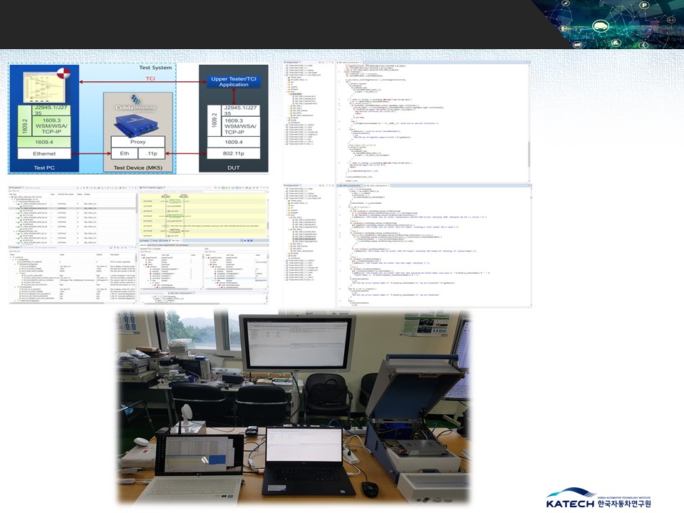Open the lower-right code editor screenshot
This screenshot has height=513, width=684.
click(408, 245)
